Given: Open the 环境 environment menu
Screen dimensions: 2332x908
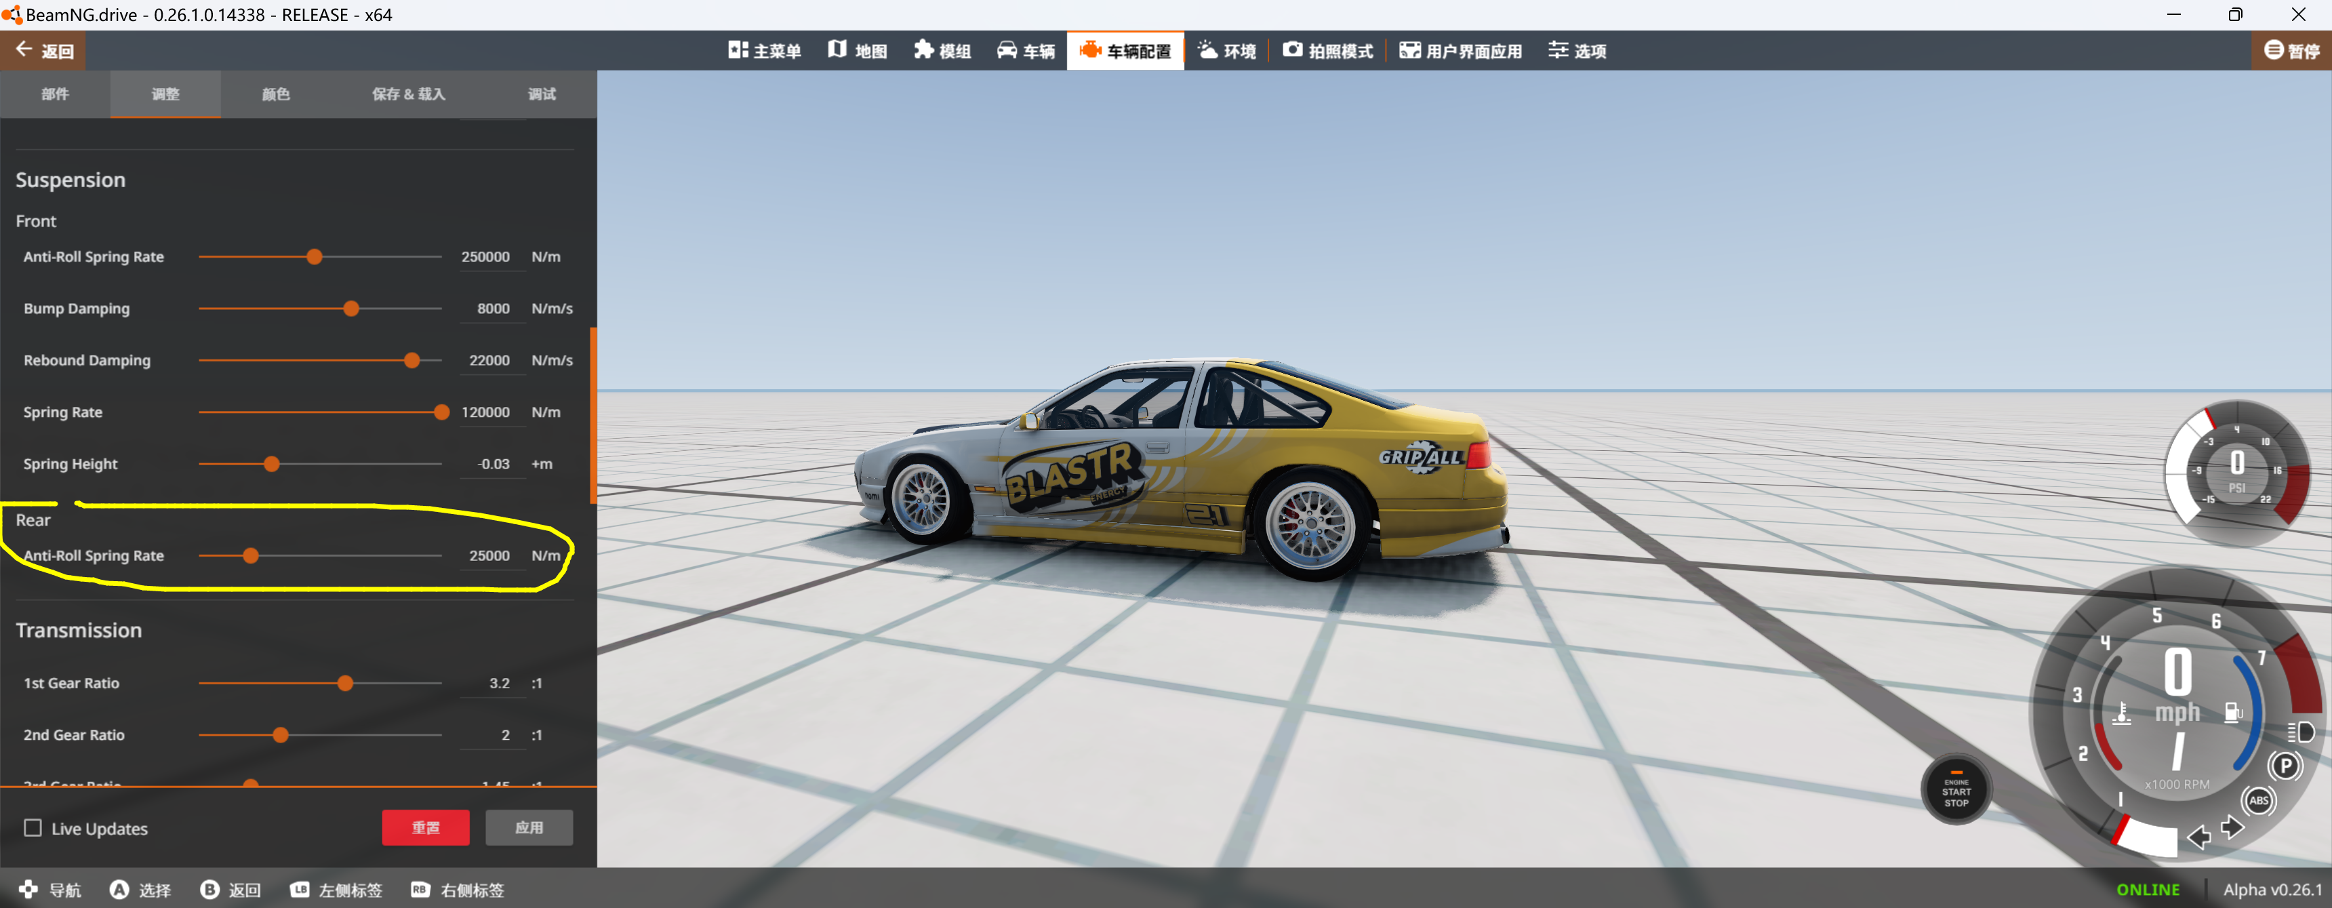Looking at the screenshot, I should click(x=1226, y=51).
